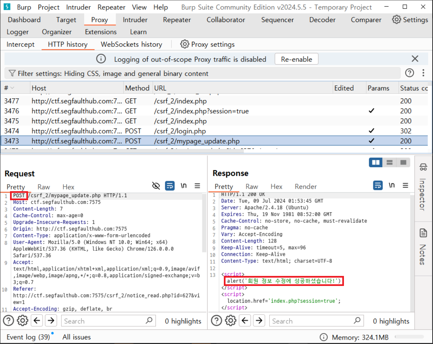The height and width of the screenshot is (344, 433).
Task: Switch to the Target tab
Action: pyautogui.click(x=66, y=20)
